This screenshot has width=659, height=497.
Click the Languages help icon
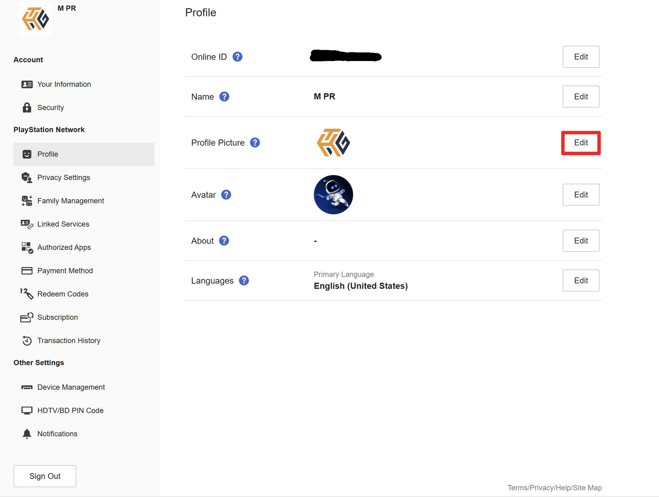(244, 280)
